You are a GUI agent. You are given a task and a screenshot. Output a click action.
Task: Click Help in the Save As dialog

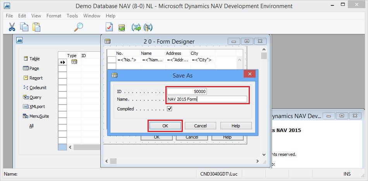click(236, 126)
